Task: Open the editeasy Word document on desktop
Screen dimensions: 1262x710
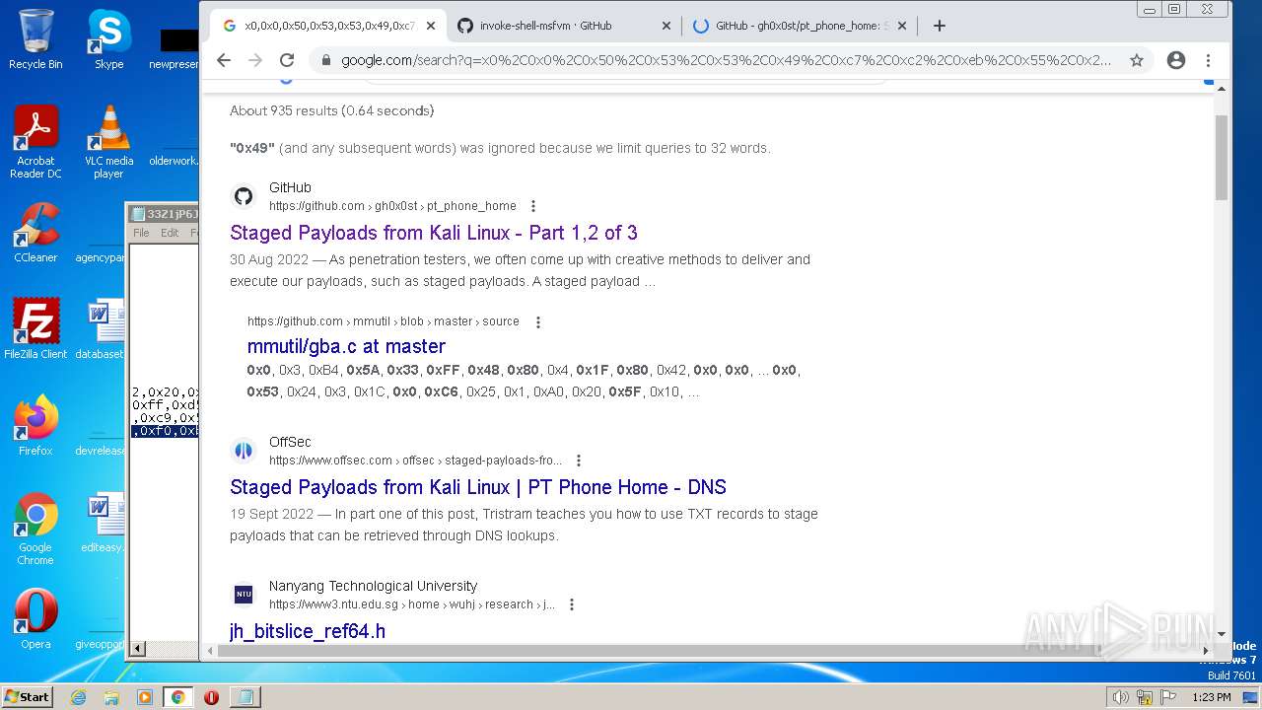Action: [x=105, y=522]
